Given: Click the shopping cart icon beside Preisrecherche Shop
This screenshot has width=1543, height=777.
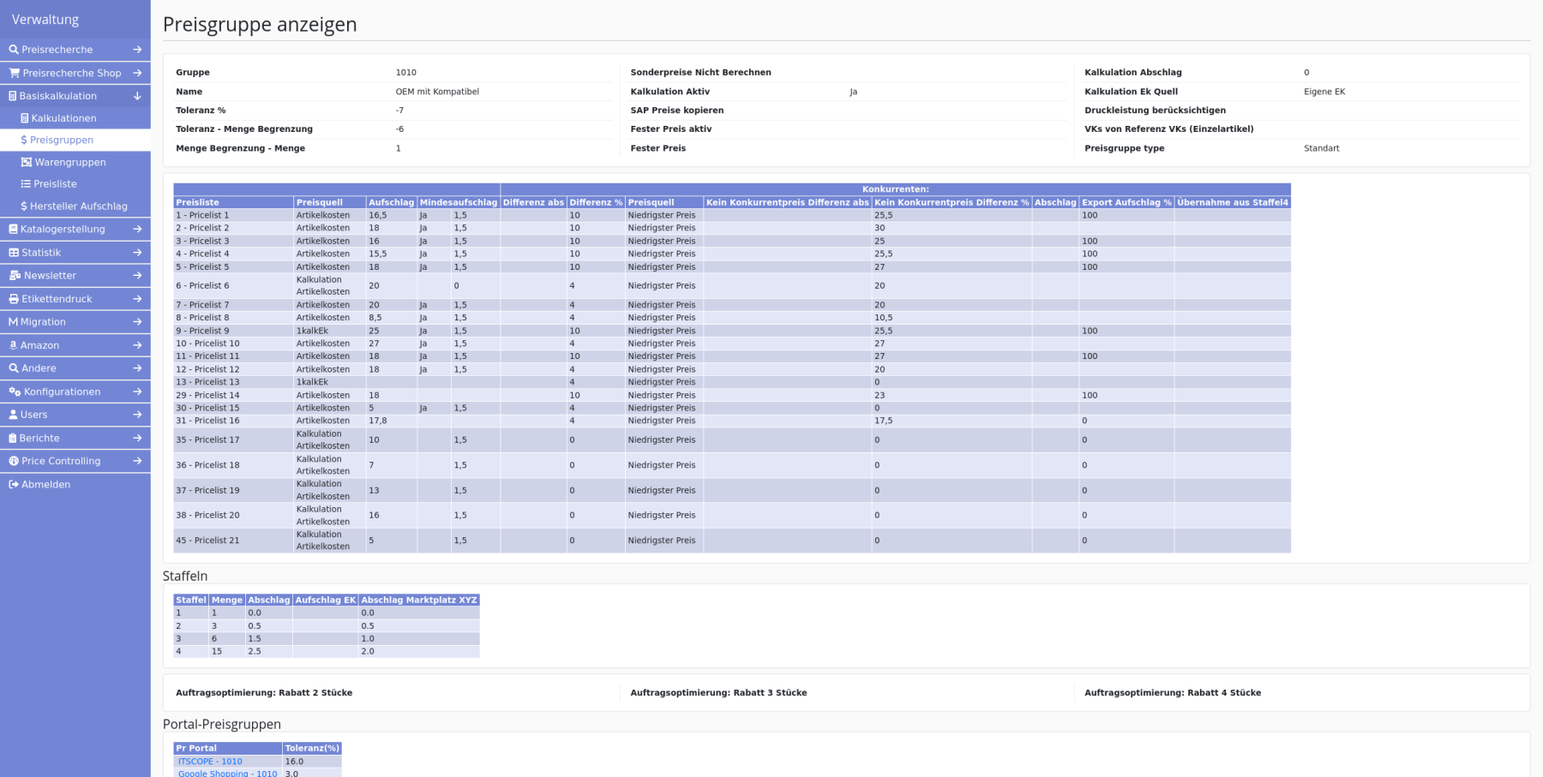Looking at the screenshot, I should click(15, 73).
